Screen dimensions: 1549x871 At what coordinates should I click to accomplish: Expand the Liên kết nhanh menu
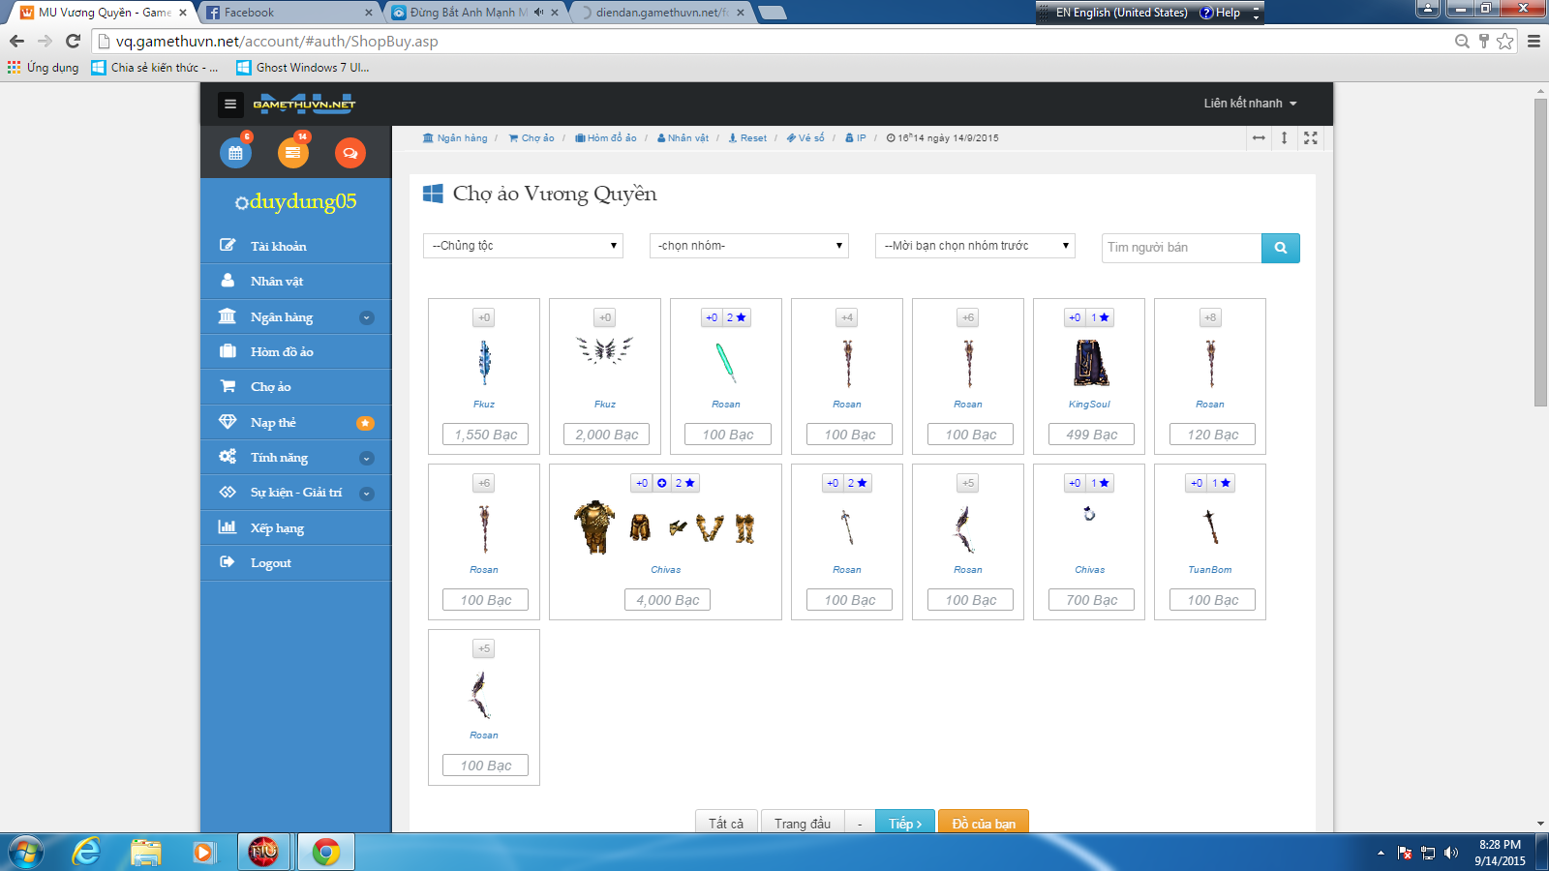point(1250,104)
